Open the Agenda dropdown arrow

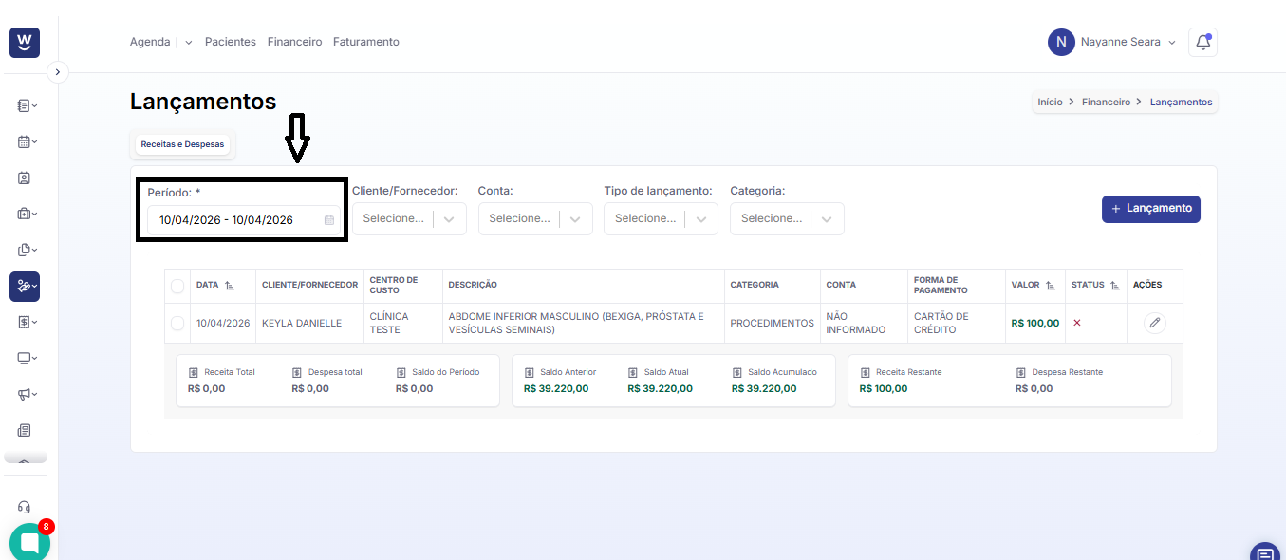188,43
